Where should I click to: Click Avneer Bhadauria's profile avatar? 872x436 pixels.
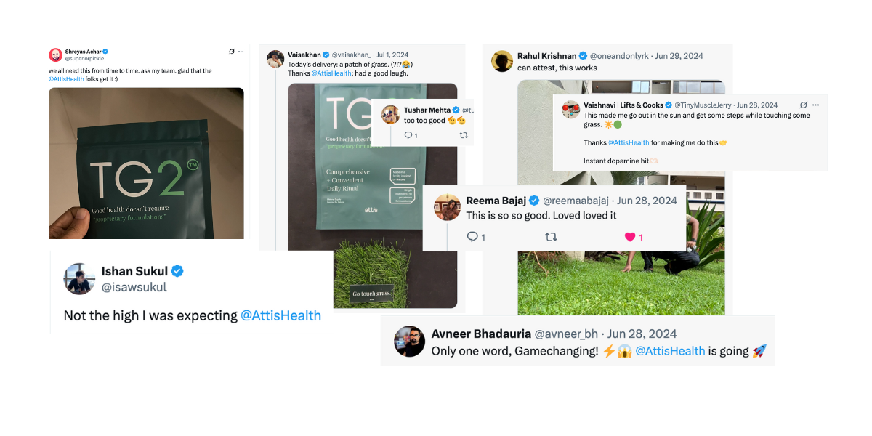[409, 342]
